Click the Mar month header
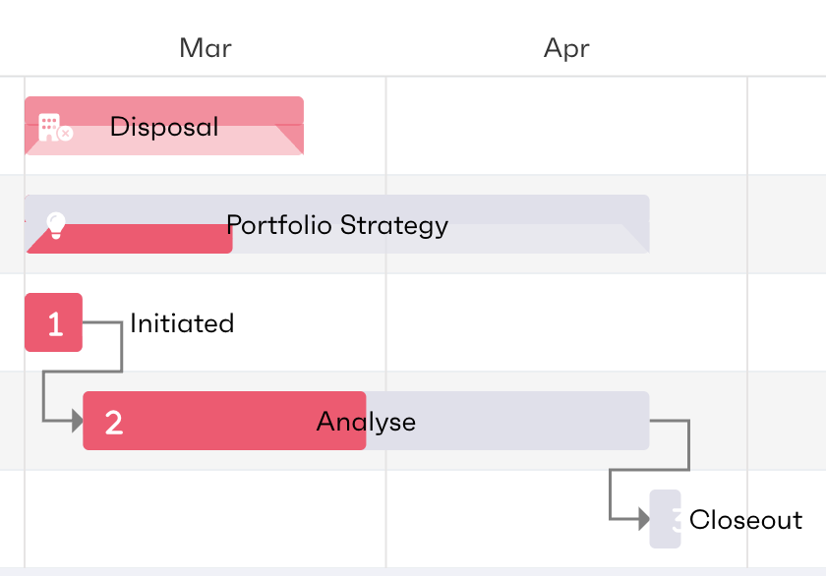Image resolution: width=826 pixels, height=576 pixels. coord(206,48)
